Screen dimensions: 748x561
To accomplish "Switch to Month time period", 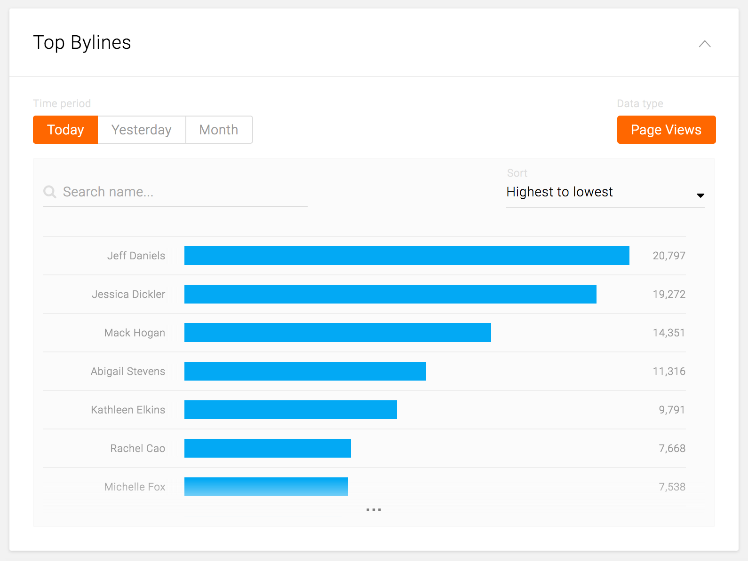I will pos(219,130).
